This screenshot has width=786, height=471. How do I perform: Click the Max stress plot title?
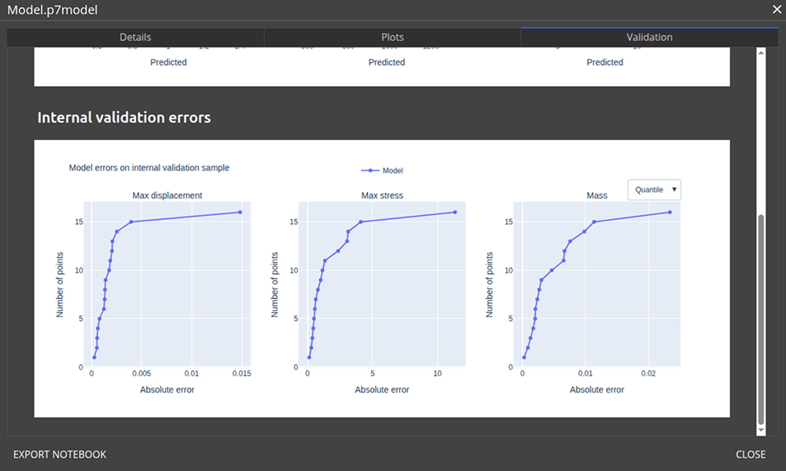[381, 195]
